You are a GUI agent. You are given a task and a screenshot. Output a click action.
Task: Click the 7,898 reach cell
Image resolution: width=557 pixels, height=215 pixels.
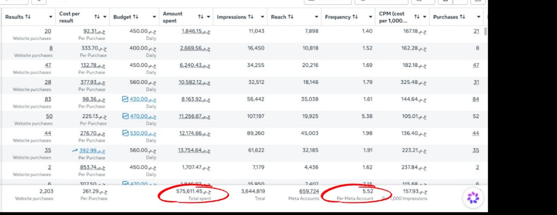pyautogui.click(x=312, y=31)
